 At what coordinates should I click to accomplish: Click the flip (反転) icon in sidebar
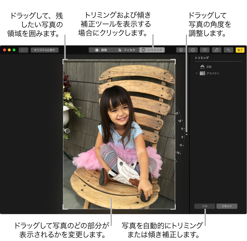202,66
